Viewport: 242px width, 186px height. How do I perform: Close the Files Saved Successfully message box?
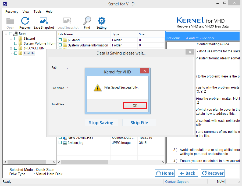pos(144,71)
